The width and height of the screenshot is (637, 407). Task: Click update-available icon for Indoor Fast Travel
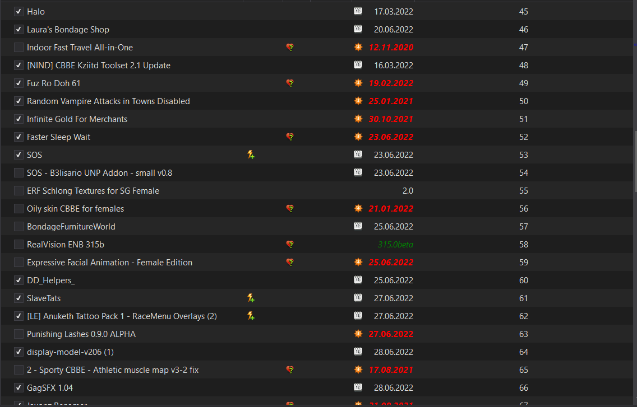[x=358, y=47]
